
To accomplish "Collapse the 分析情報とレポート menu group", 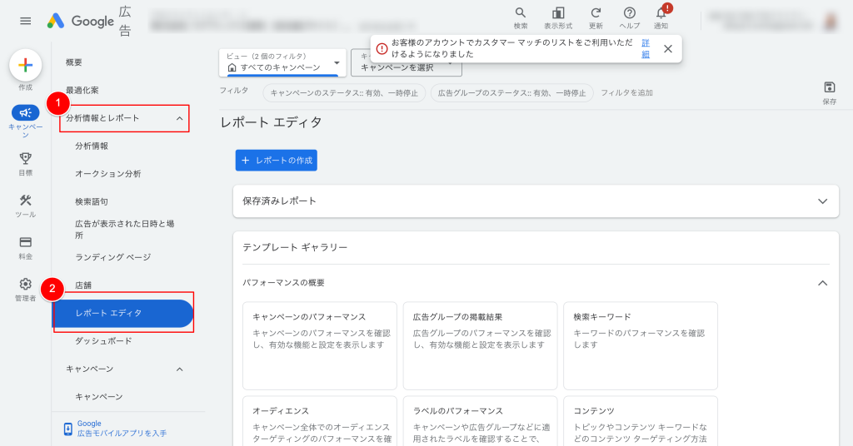I will pyautogui.click(x=179, y=119).
